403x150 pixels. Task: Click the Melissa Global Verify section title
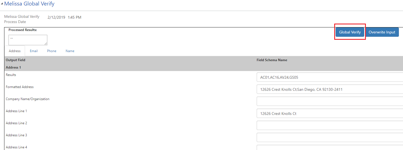[x=29, y=4]
